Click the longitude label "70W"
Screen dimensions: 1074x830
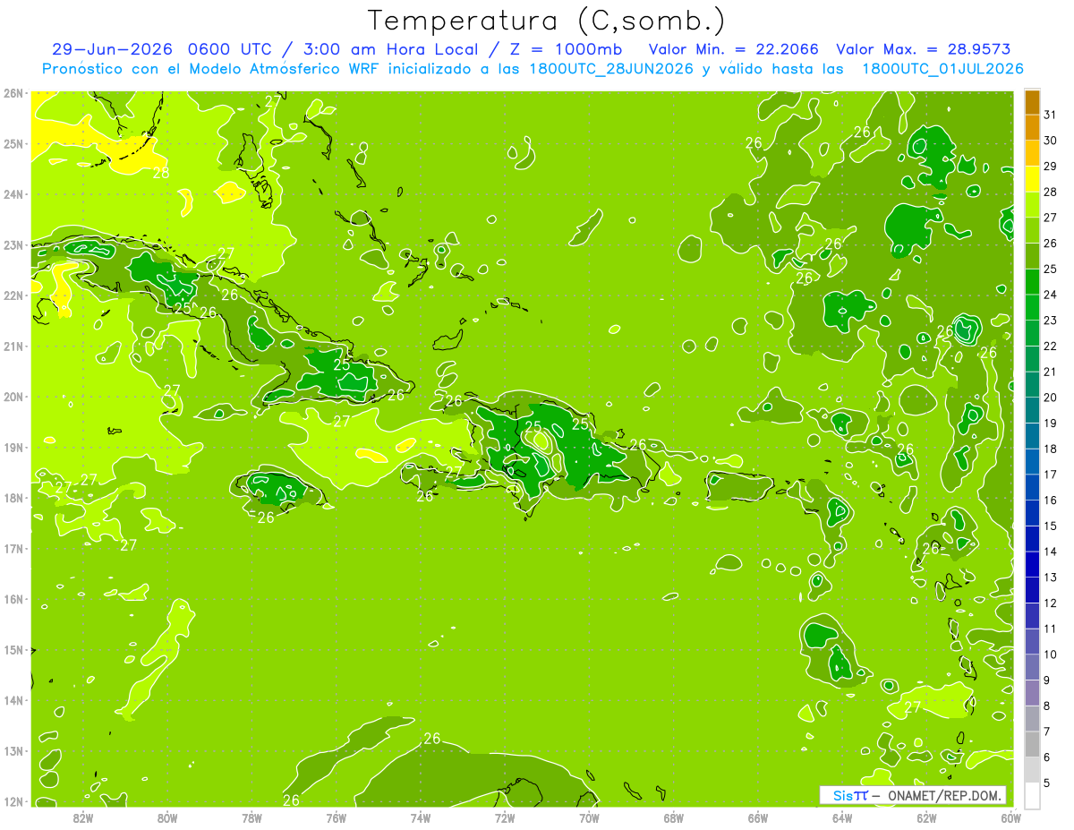[589, 817]
